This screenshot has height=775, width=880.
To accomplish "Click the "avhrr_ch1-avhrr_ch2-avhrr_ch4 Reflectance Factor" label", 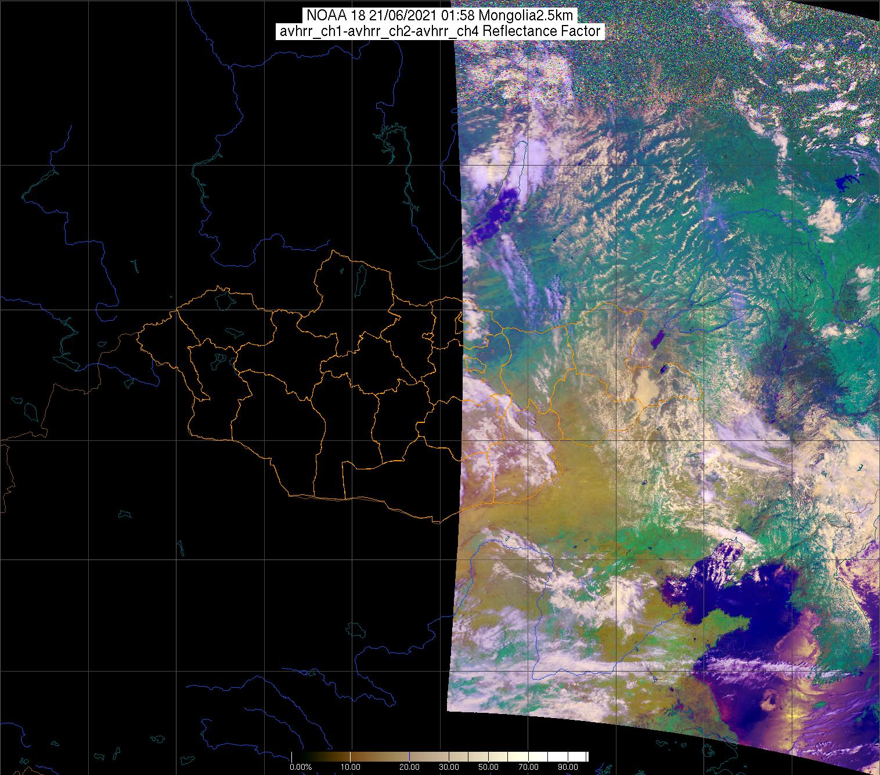I will click(440, 31).
